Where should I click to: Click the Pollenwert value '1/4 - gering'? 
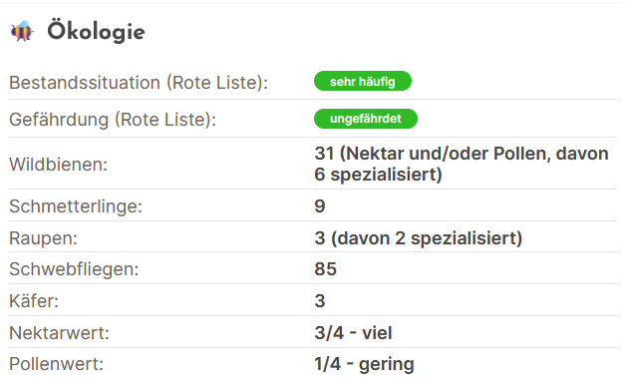364,364
